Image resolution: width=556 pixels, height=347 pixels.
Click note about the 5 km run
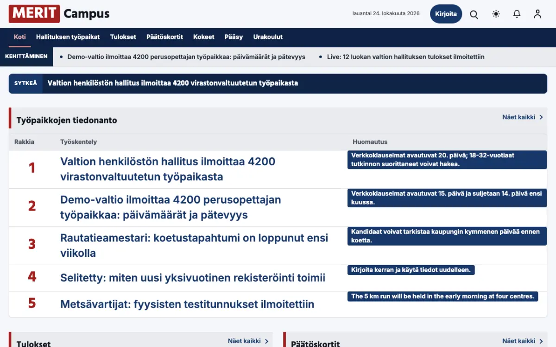click(443, 296)
